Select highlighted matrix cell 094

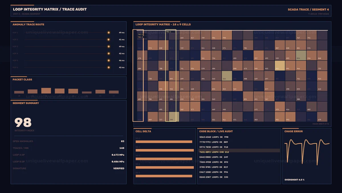301,55
